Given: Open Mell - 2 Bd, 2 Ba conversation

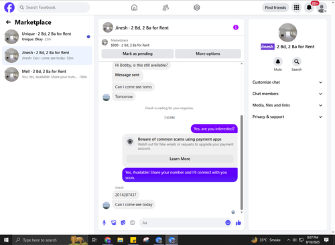Looking at the screenshot, I should pyautogui.click(x=47, y=74).
